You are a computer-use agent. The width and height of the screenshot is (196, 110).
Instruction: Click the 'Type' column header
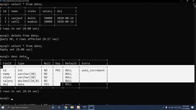21,64
